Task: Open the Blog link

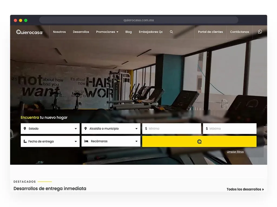Action: click(128, 32)
